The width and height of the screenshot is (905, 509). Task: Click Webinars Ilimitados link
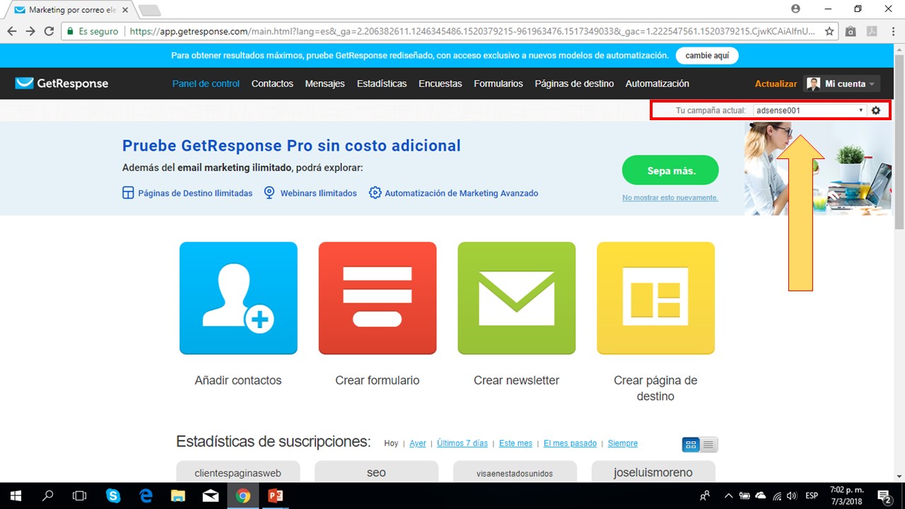(310, 193)
